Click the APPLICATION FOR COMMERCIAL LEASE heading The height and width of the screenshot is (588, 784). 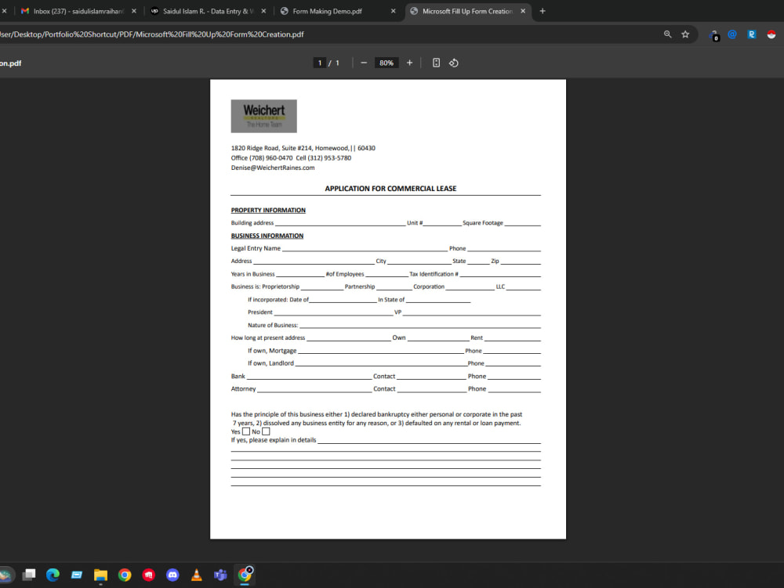click(x=390, y=189)
